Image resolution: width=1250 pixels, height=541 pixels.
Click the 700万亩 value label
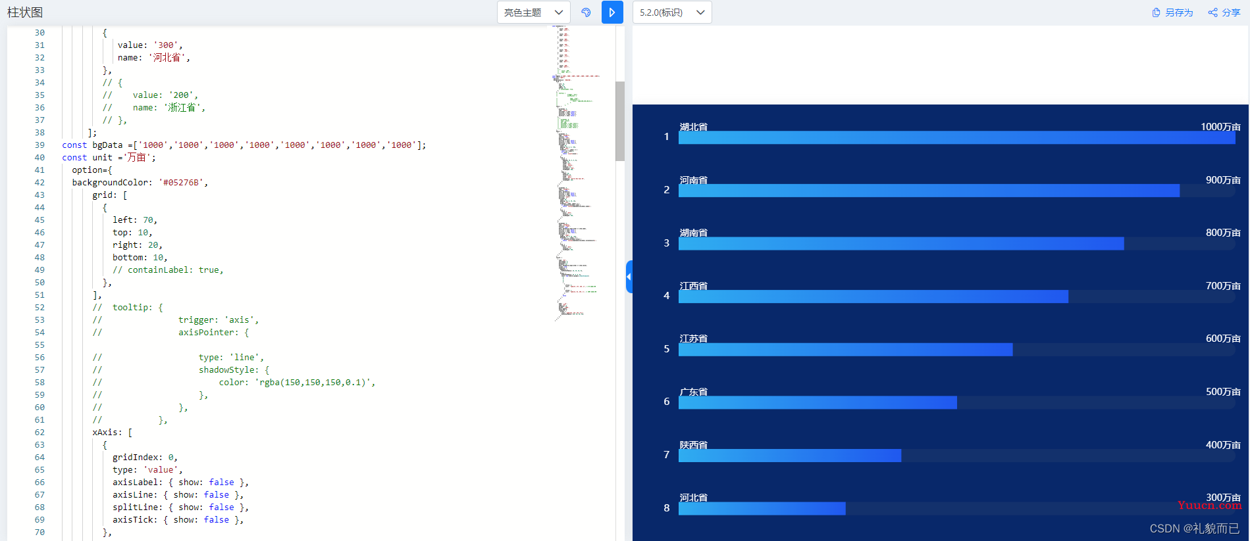tap(1223, 286)
